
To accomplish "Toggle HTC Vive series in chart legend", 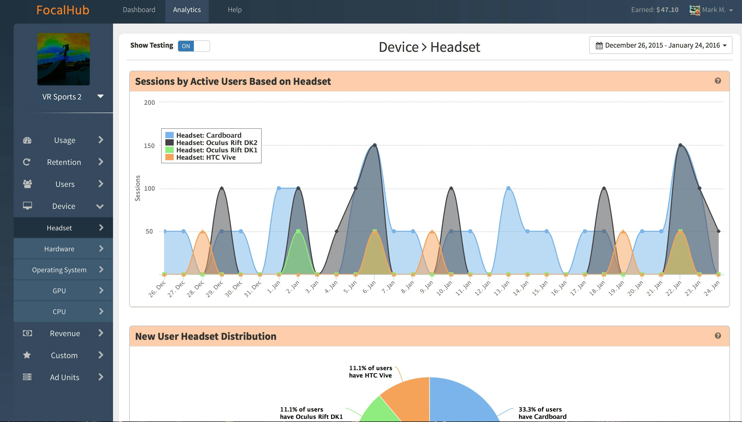I will (206, 157).
